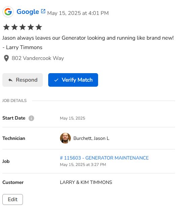
Task: Click the reviewer name Larry Timmons
Action: (24, 47)
